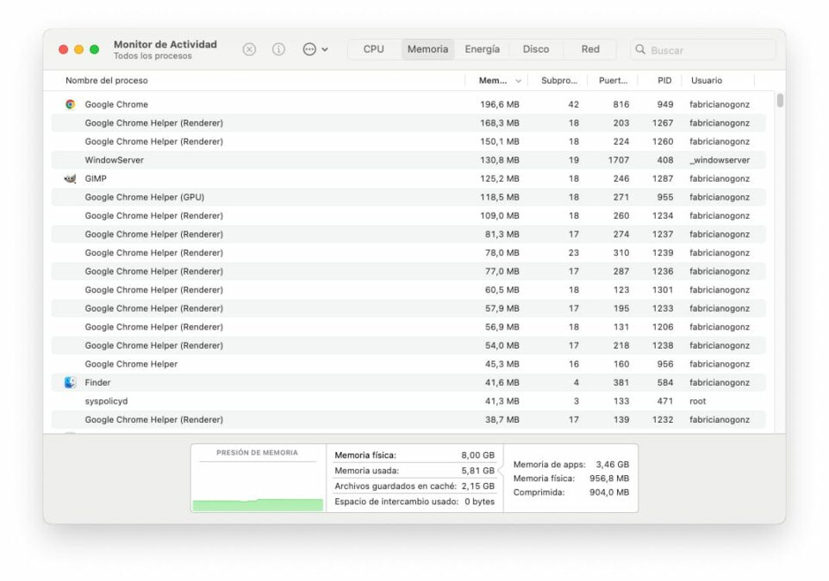The image size is (829, 581).
Task: Select Chrome Helper (Renderer) with PID 1301
Action: pos(408,289)
